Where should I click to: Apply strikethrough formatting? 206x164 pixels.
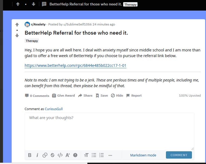pyautogui.click(x=53, y=155)
